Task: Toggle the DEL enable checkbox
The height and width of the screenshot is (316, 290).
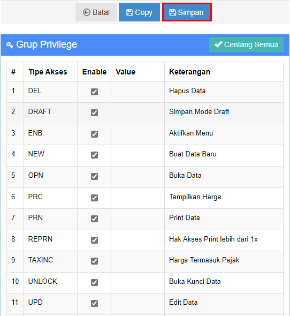Action: (x=94, y=92)
